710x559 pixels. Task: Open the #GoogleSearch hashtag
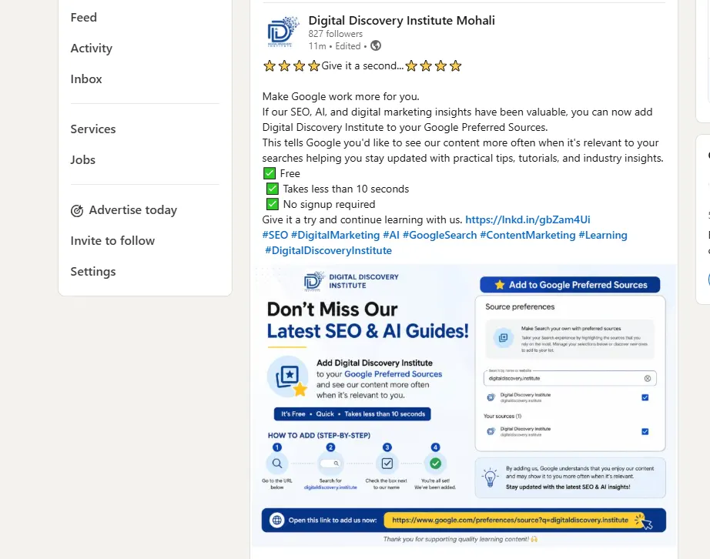tap(440, 235)
